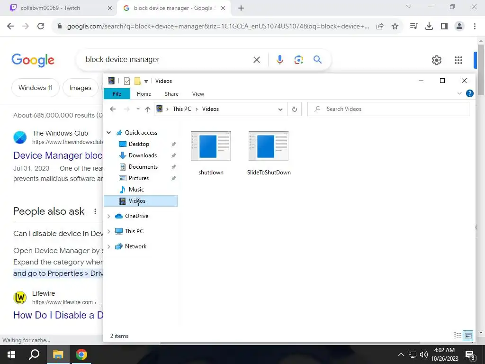Open Windows Start menu
This screenshot has width=485, height=364.
click(x=11, y=355)
